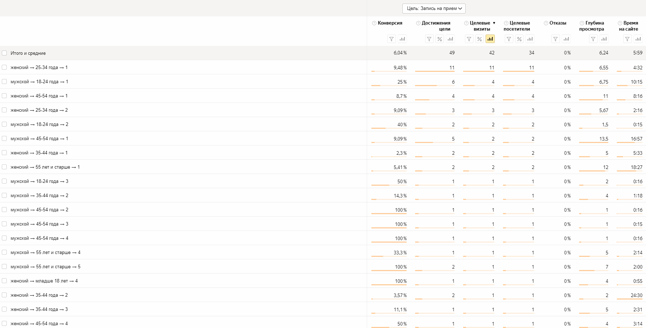646x328 pixels.
Task: Click chart icon under Время на сайте
Action: pyautogui.click(x=638, y=39)
